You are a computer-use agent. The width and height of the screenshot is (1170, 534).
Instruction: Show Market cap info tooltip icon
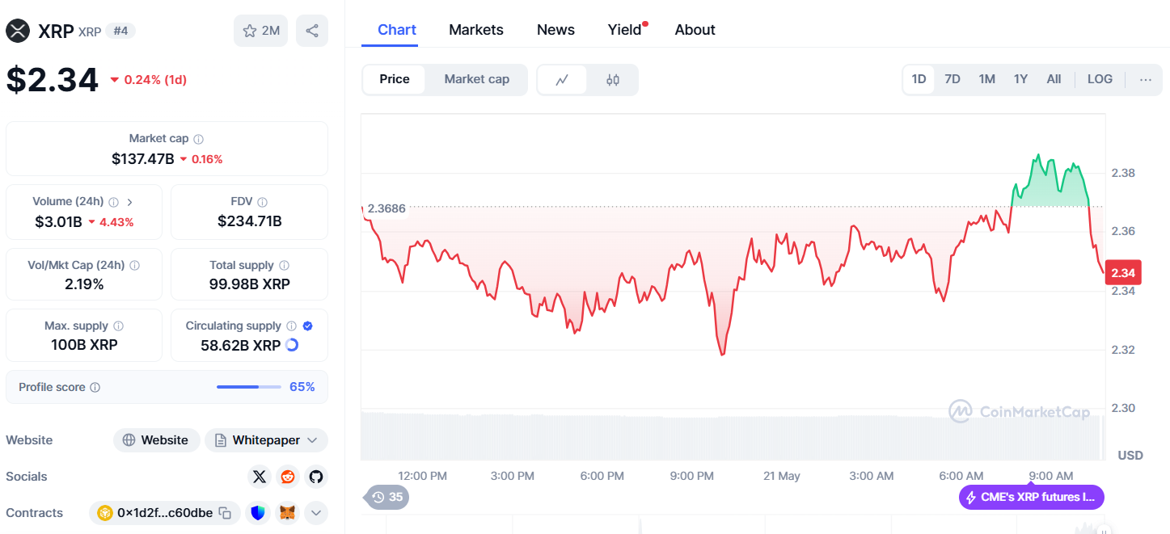[199, 139]
